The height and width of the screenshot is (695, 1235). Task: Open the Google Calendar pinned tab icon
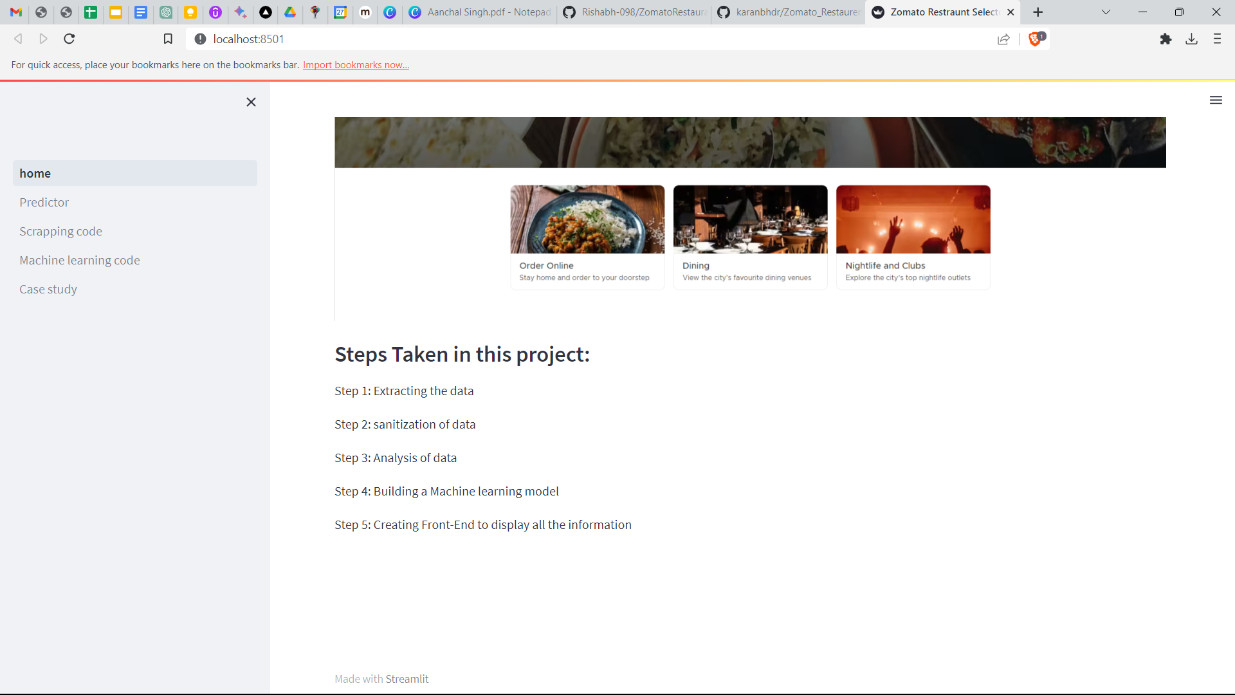tap(341, 12)
